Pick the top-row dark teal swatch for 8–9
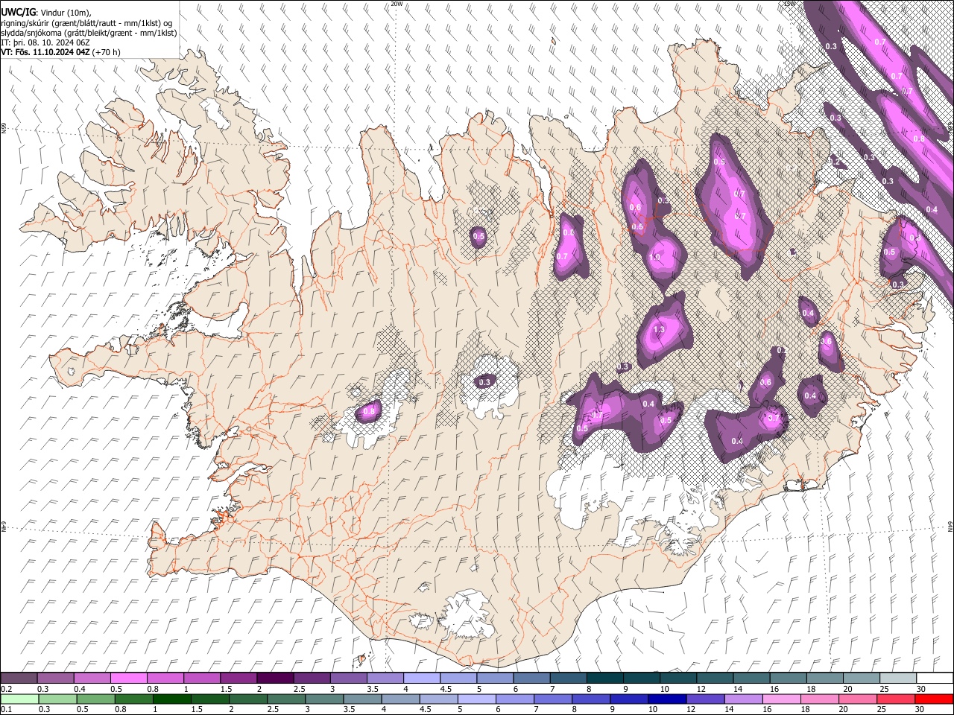Screen dimensions: 954x715 tap(604, 678)
